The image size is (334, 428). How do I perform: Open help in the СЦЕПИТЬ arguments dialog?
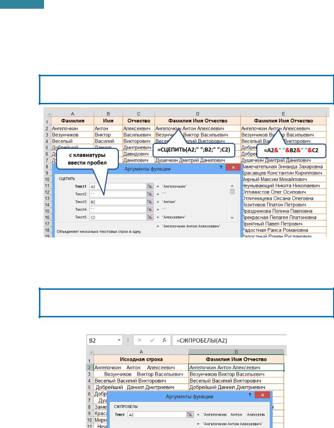point(221,167)
